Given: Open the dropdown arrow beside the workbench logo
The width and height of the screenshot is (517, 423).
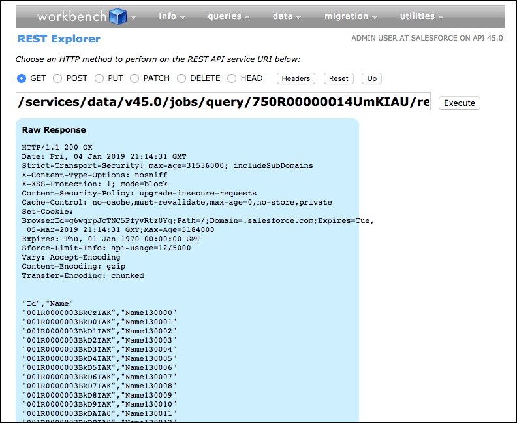Looking at the screenshot, I should click(133, 17).
